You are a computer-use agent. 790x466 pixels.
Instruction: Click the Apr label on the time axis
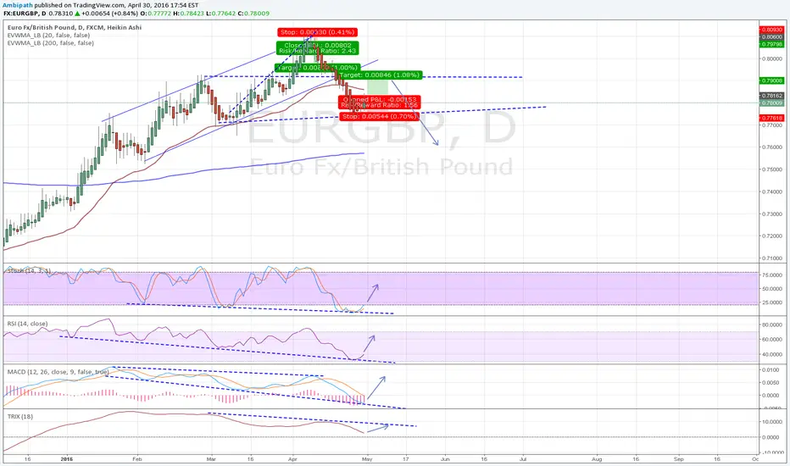tap(292, 459)
